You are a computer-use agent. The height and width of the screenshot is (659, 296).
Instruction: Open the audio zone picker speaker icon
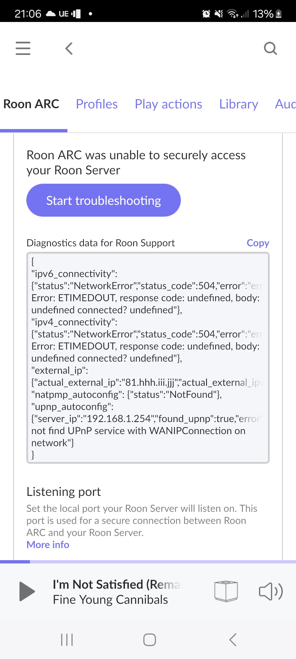226,591
